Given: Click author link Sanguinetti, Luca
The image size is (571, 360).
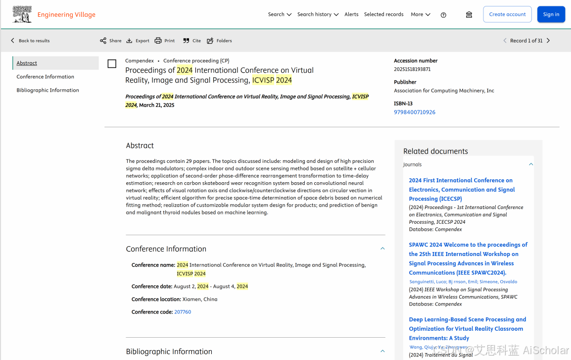Looking at the screenshot, I should (428, 282).
